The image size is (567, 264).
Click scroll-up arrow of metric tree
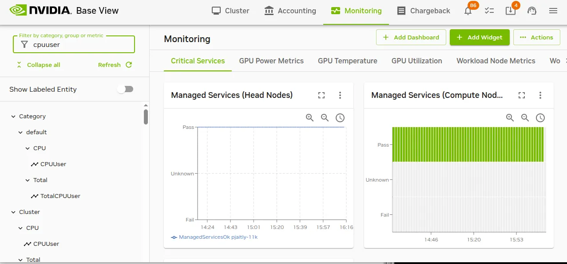[x=146, y=105]
